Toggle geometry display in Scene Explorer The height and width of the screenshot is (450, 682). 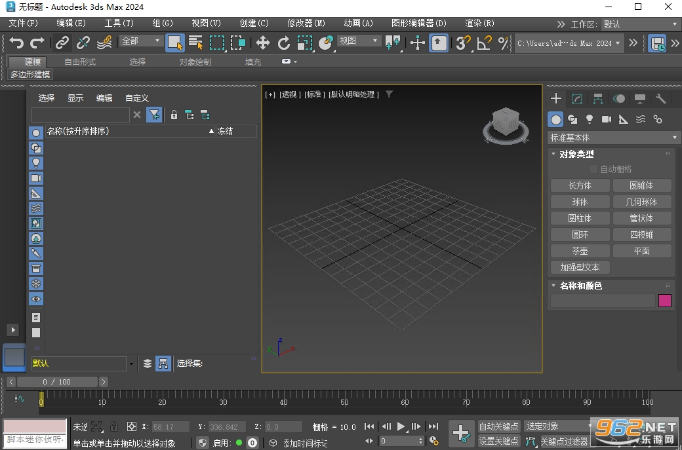point(36,133)
